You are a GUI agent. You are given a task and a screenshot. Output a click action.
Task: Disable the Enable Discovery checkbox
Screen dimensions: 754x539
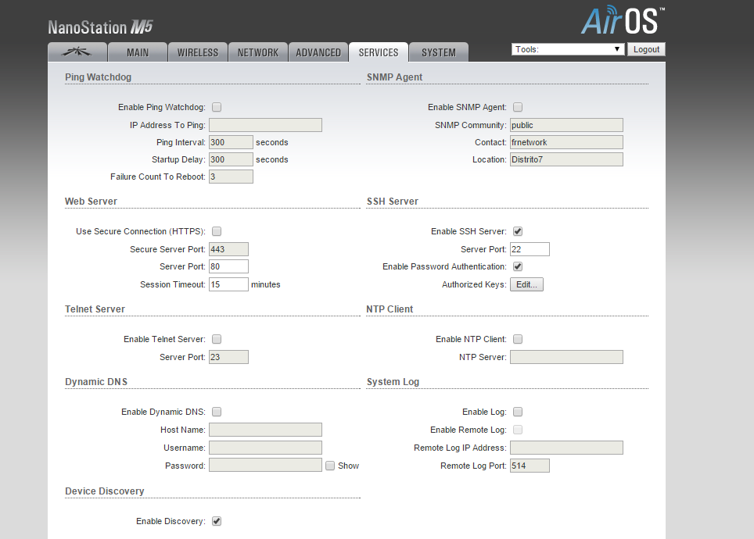(217, 521)
